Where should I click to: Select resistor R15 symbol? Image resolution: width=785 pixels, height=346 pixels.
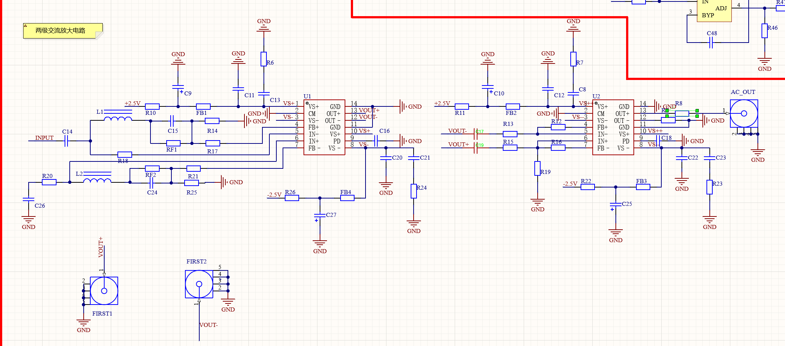pos(510,147)
